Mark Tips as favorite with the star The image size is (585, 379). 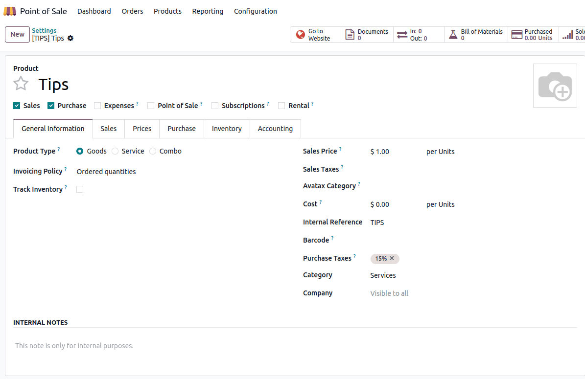[21, 84]
